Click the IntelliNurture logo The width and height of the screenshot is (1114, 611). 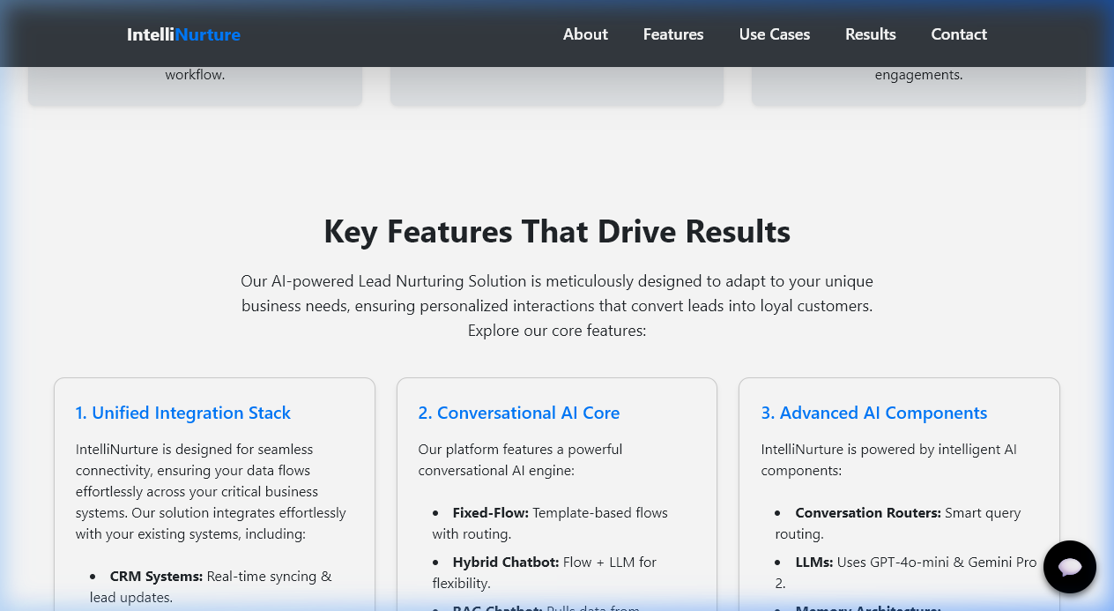(183, 34)
